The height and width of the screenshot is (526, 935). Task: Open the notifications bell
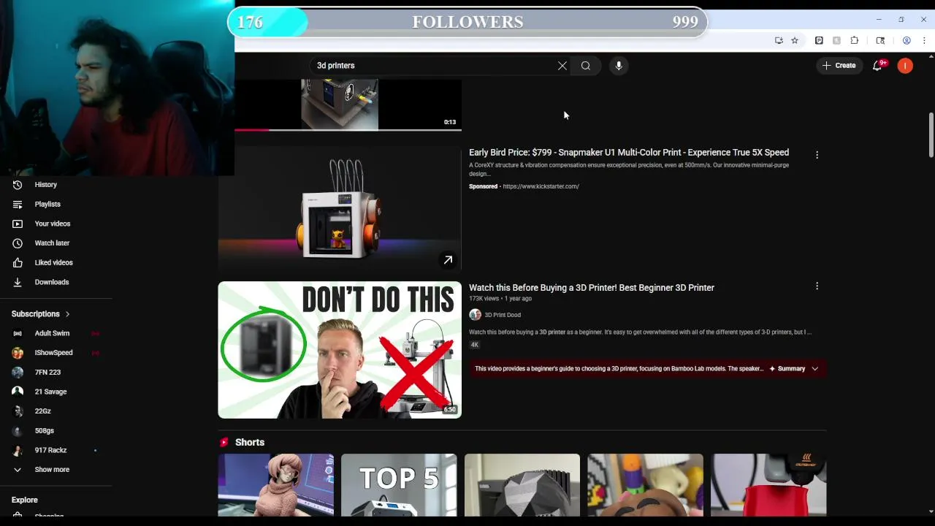click(878, 66)
